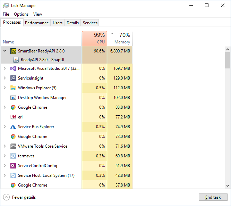231x206 pixels.
Task: Click the 129.0 MB memory value
Action: [122, 78]
